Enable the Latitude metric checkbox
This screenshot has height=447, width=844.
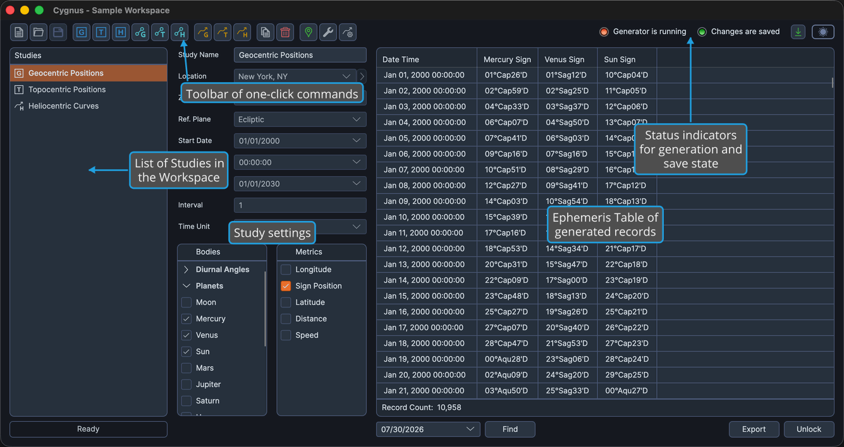(x=286, y=302)
